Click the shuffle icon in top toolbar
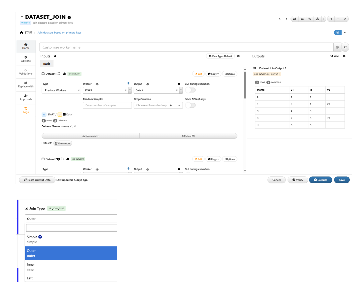 302,19
